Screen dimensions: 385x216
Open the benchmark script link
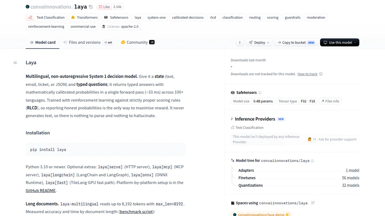click(x=136, y=212)
